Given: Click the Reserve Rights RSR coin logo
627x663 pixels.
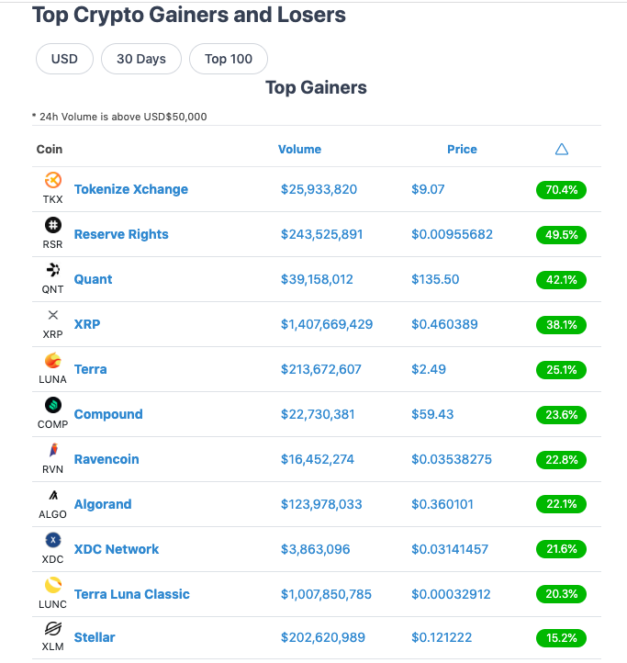Looking at the screenshot, I should pos(53,225).
